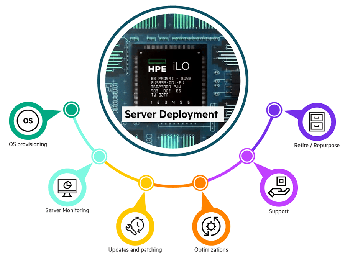Viewport: 345px width, 262px height.
Task: Click the magenta timeline node
Action: click(x=247, y=156)
